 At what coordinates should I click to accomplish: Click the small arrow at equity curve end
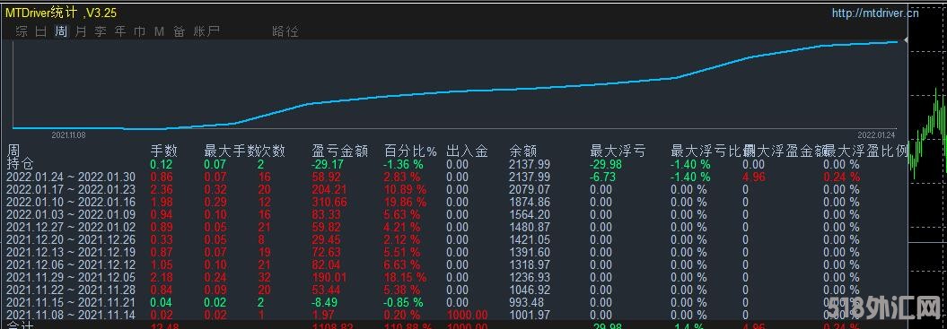[905, 39]
